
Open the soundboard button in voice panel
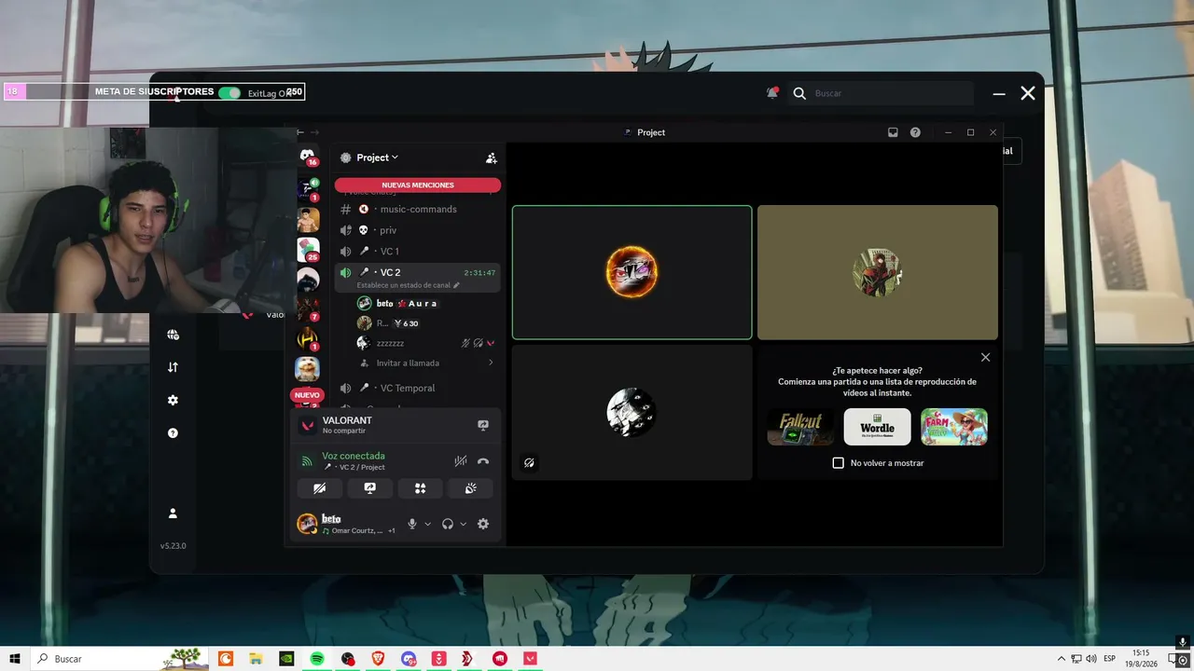470,488
